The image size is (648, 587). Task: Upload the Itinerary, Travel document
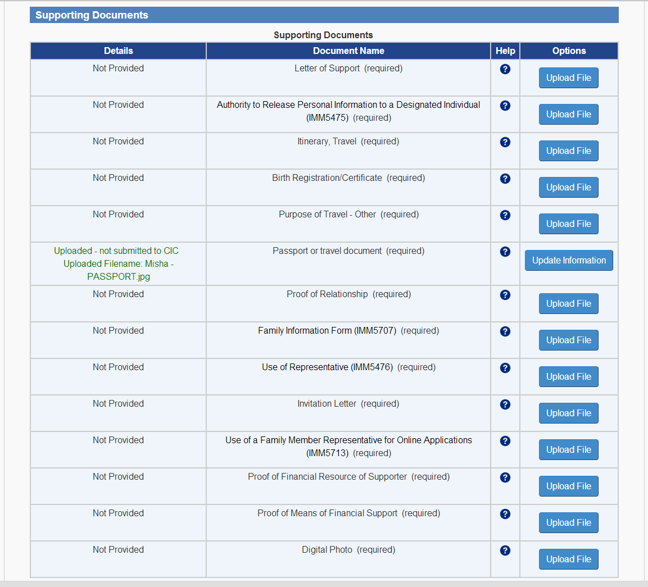coord(569,151)
